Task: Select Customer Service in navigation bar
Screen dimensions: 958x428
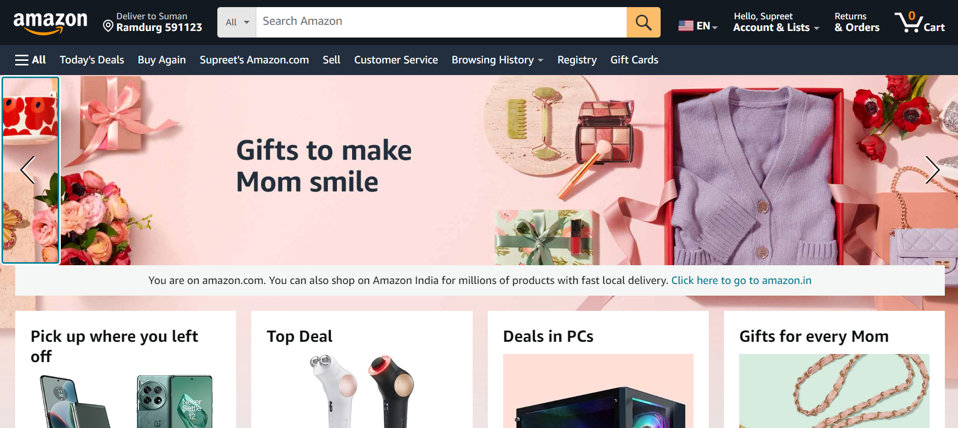Action: (x=396, y=60)
